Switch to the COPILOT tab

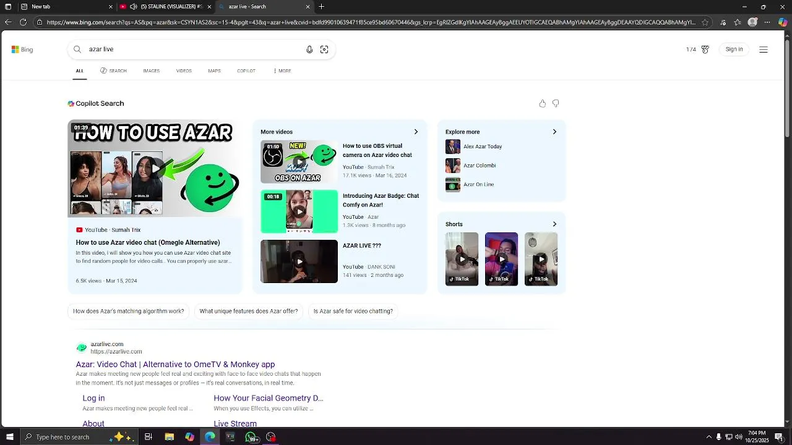pyautogui.click(x=246, y=71)
